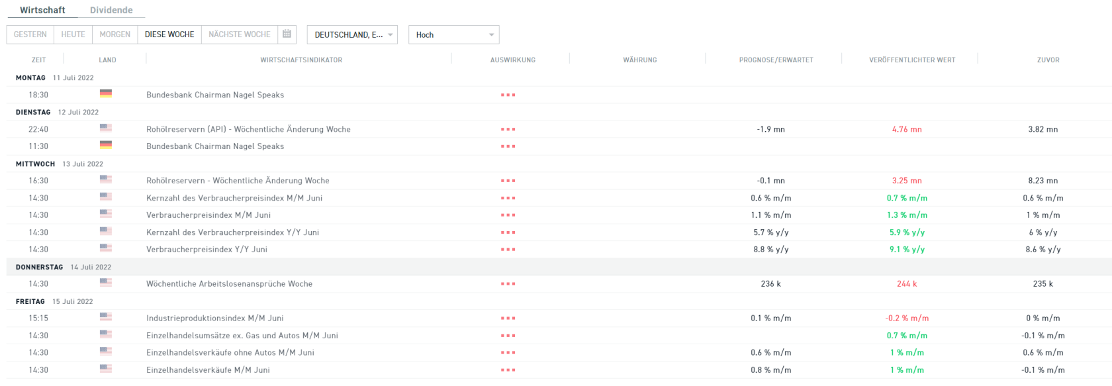Screen dimensions: 1112x386
Task: Click the published value 244 k
Action: (x=907, y=284)
